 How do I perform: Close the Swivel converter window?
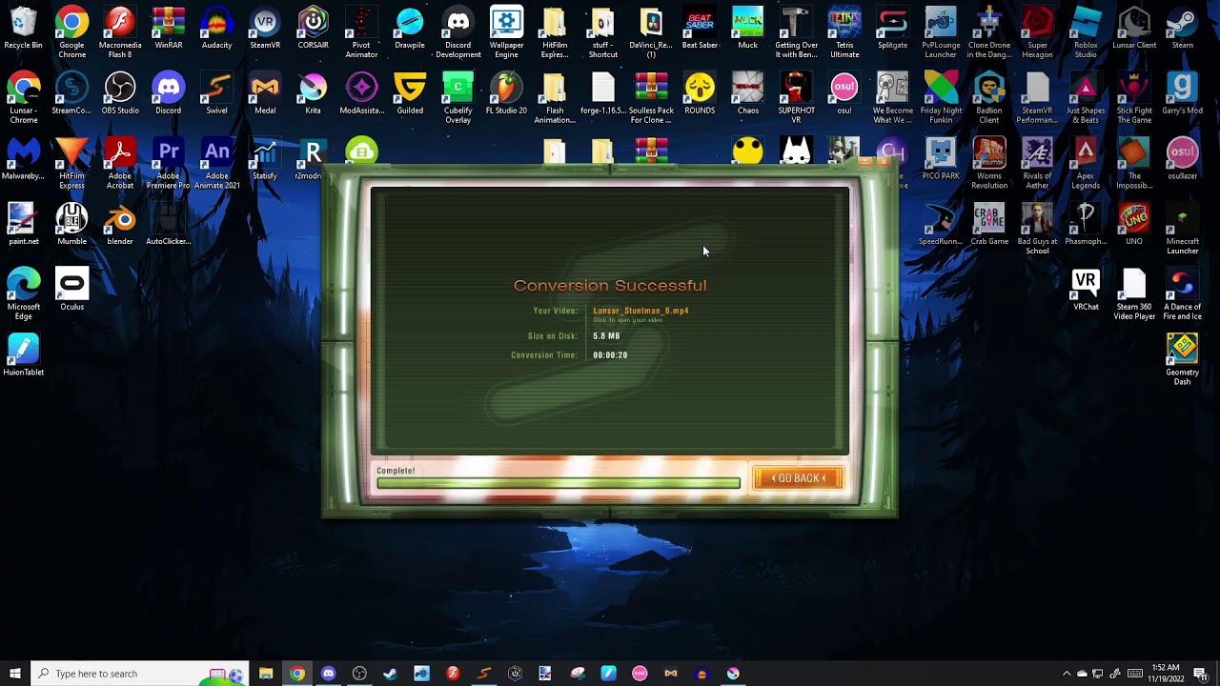point(883,162)
